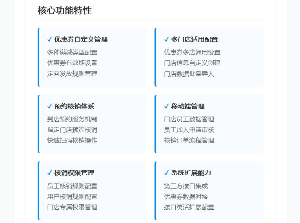Select the text 接口灵活扩展配置
300x223 pixels.
(189, 207)
